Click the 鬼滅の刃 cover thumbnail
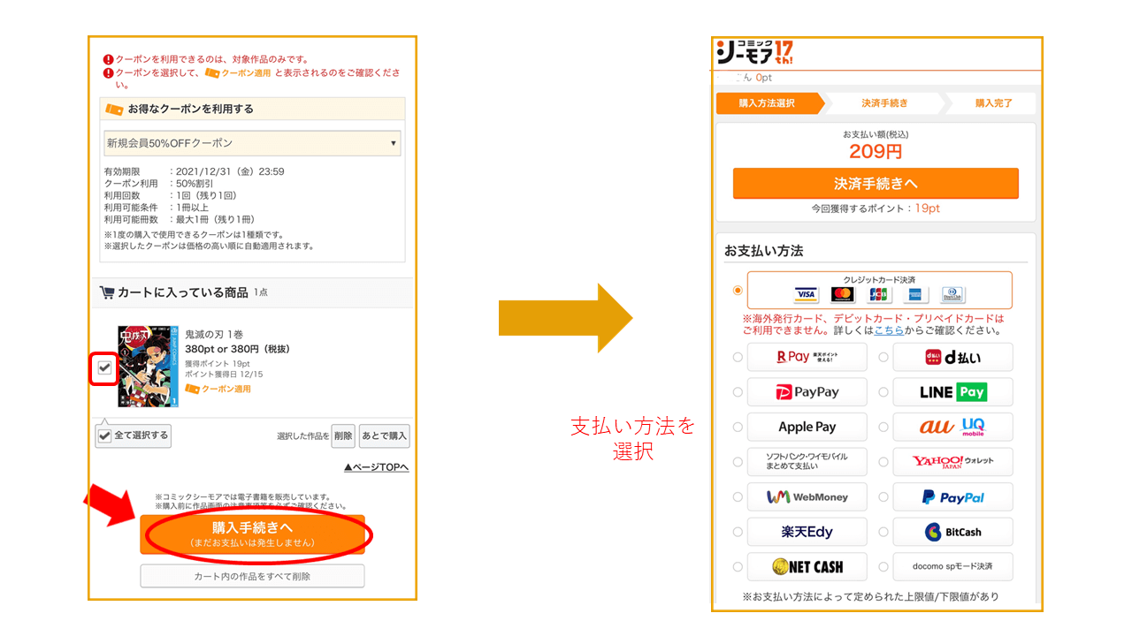Image resolution: width=1132 pixels, height=636 pixels. click(x=148, y=366)
